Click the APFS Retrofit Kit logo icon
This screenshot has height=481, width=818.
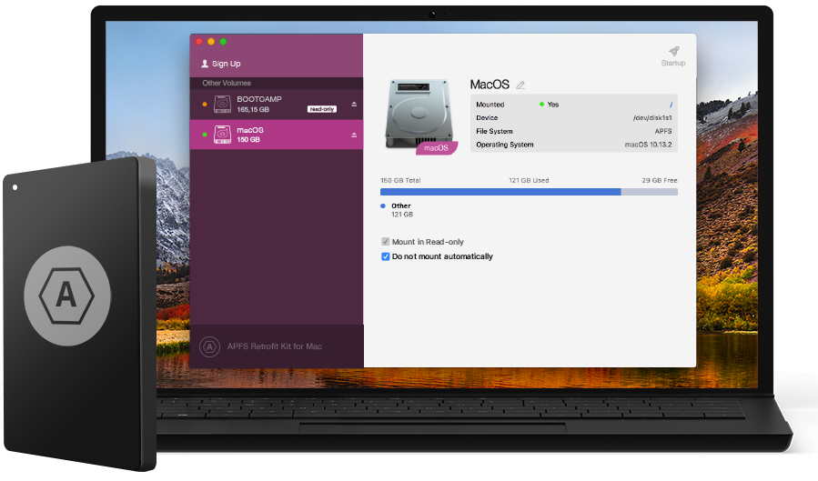click(x=209, y=346)
